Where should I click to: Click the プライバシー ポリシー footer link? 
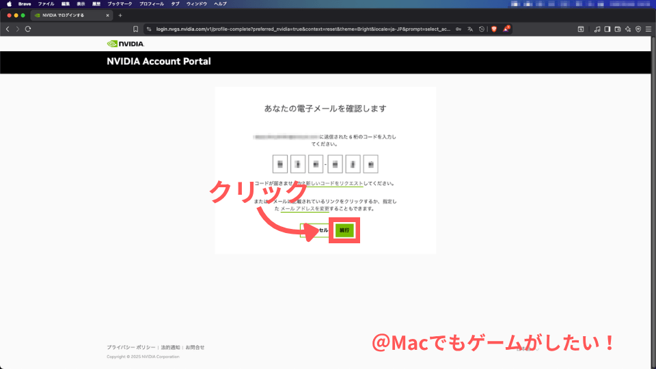pos(131,347)
